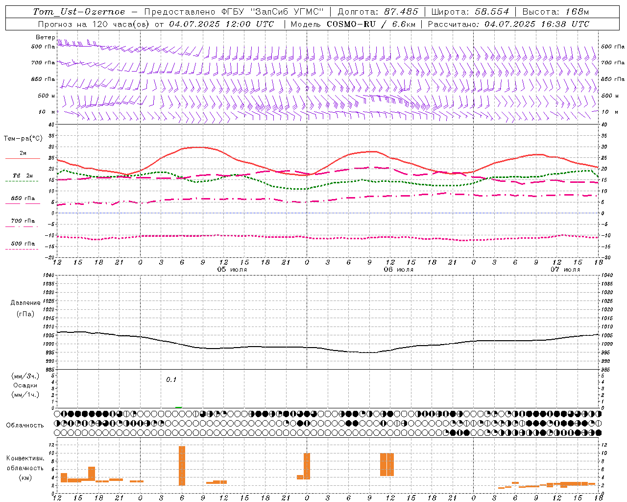The width and height of the screenshot is (627, 502).
Task: Click the "Td 2м" dew point legend entry
Action: tap(23, 176)
